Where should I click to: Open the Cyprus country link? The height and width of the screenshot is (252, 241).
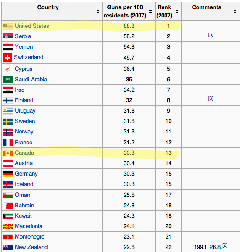click(24, 69)
